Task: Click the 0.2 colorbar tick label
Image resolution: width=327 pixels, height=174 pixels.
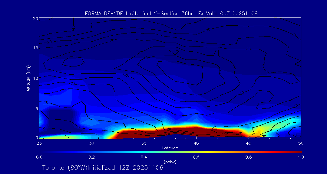Action: [x=91, y=157]
